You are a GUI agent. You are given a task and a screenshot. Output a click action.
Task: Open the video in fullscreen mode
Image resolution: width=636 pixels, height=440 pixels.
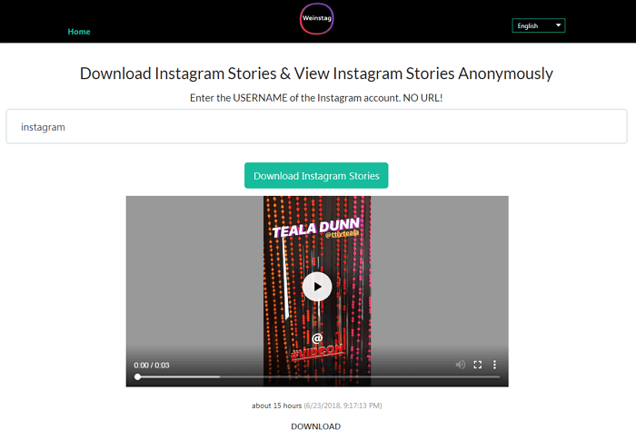click(x=478, y=365)
